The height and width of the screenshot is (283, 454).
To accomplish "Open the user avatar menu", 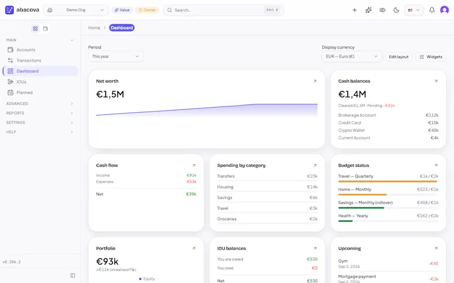I will 444,10.
